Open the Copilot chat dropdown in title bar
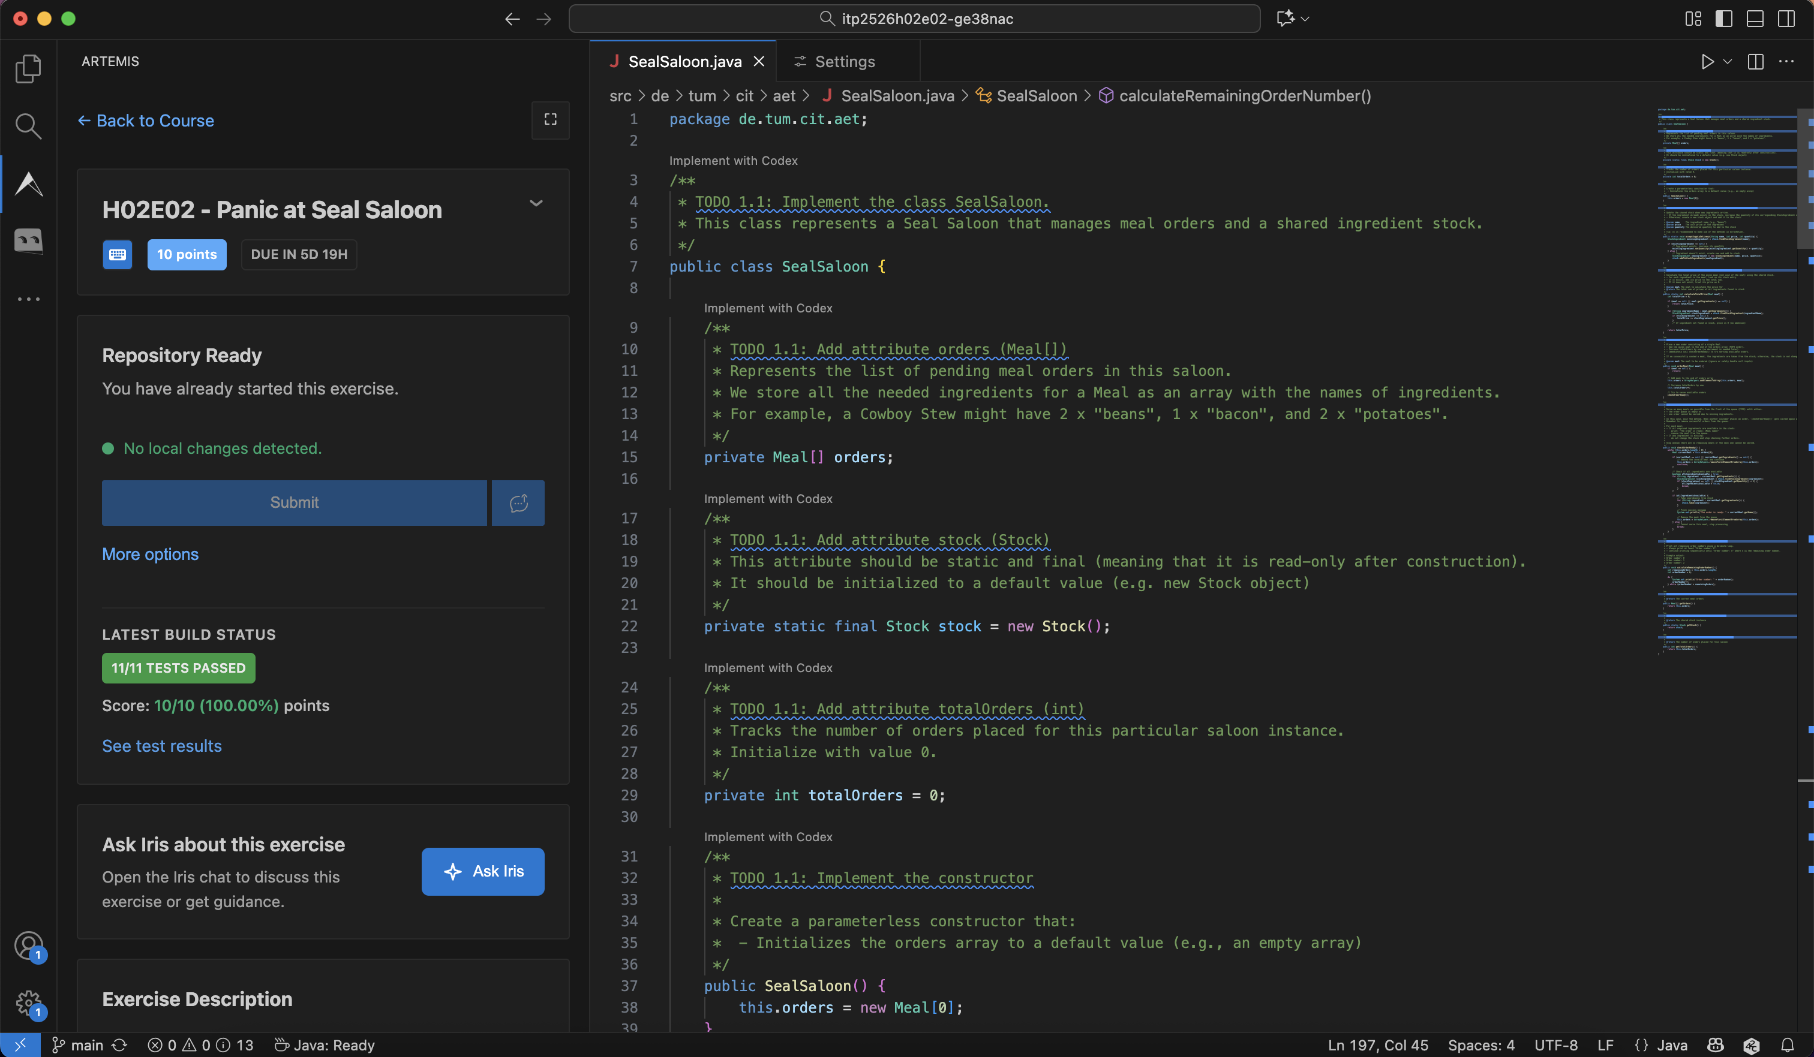This screenshot has height=1057, width=1814. click(1305, 19)
